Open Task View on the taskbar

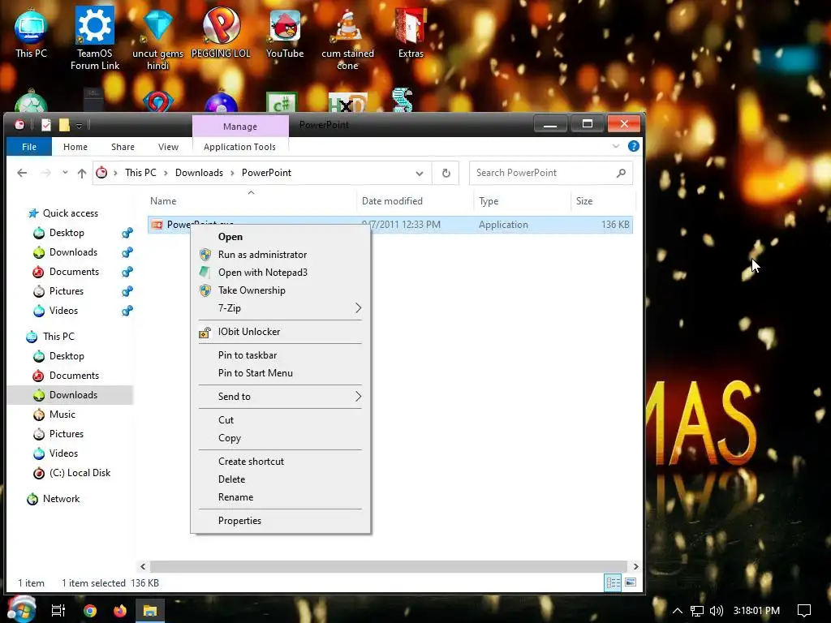(58, 611)
